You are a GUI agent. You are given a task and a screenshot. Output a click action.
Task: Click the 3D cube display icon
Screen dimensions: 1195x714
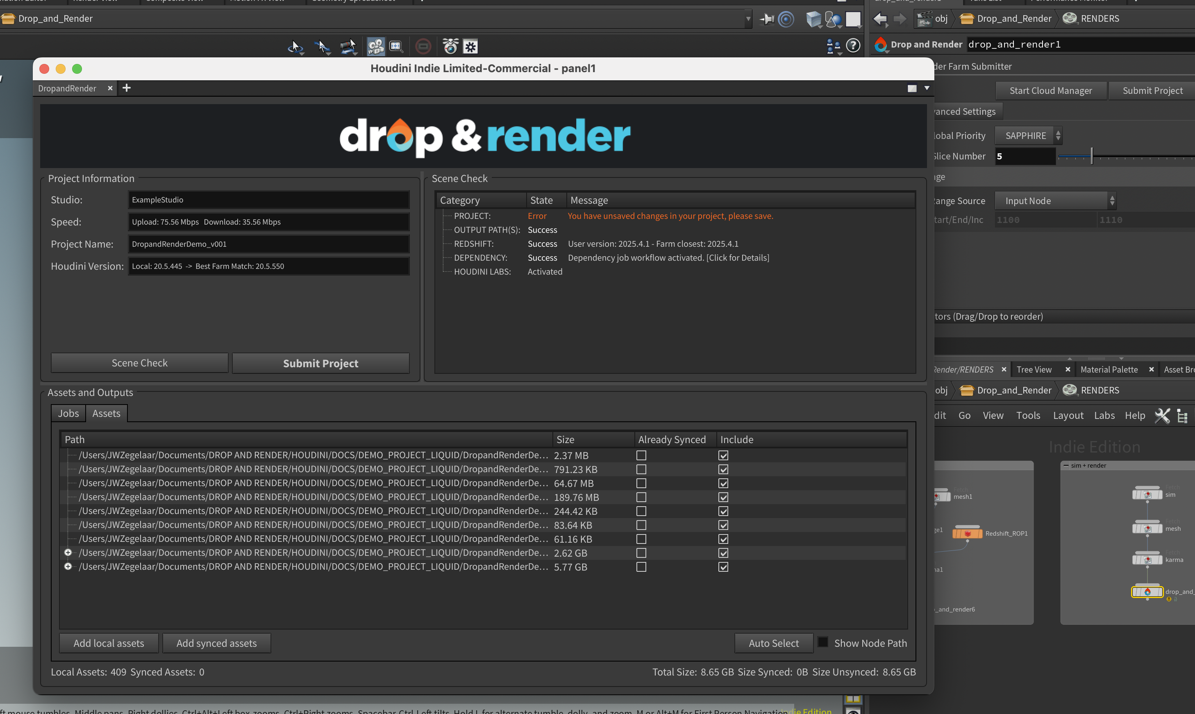[x=813, y=19]
